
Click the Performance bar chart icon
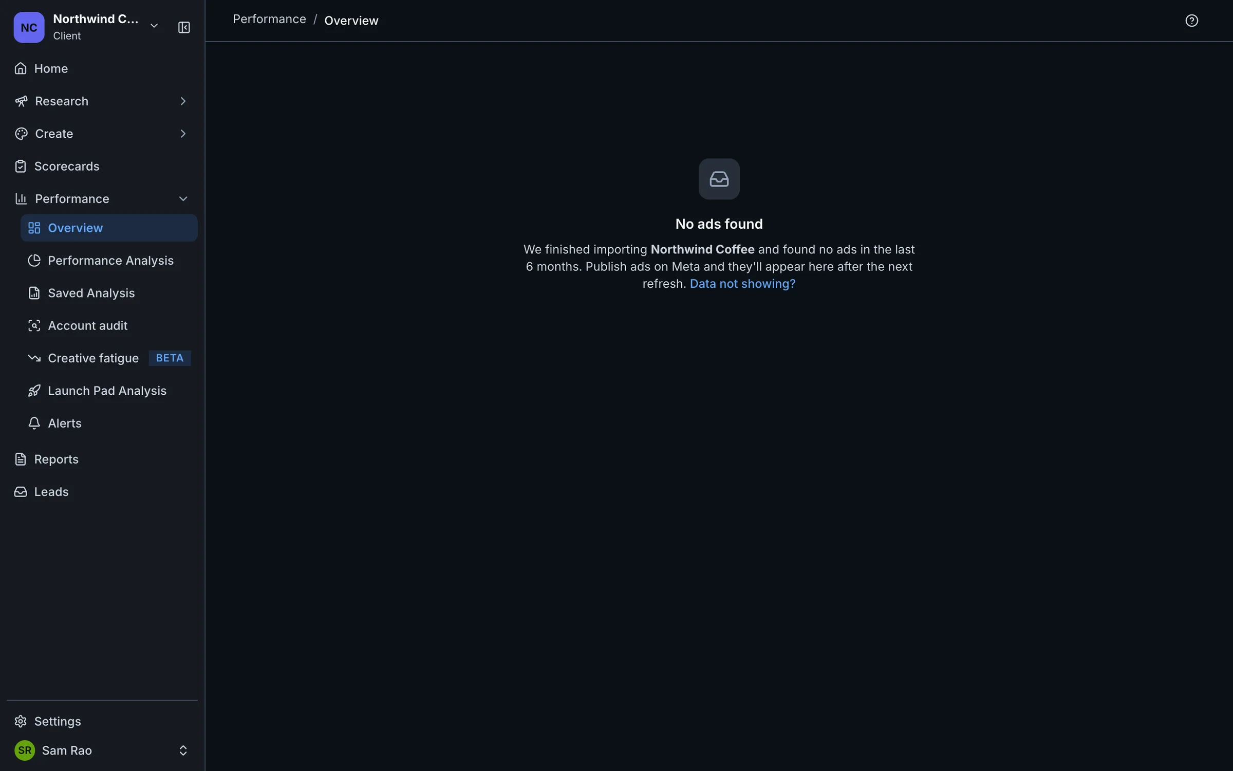21,199
